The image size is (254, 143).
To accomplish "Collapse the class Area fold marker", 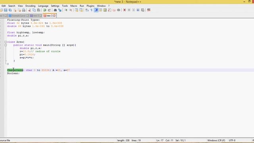I will [6, 42].
